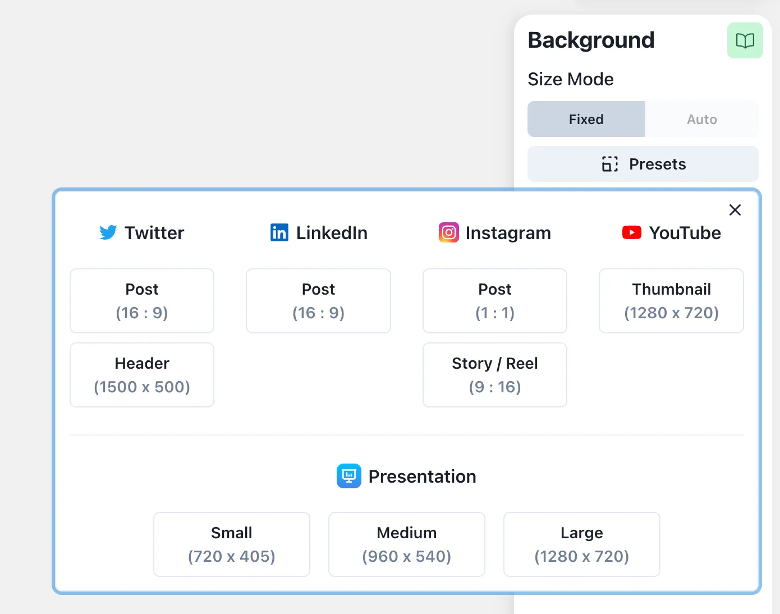Click the LinkedIn logo icon
Screen dimensions: 780x614
(279, 232)
